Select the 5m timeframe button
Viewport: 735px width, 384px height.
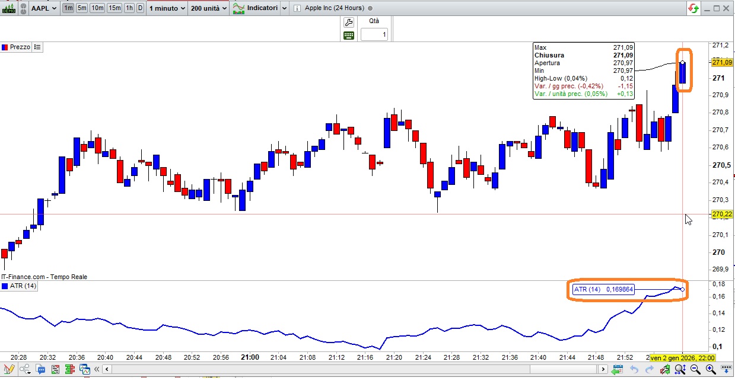click(x=82, y=8)
